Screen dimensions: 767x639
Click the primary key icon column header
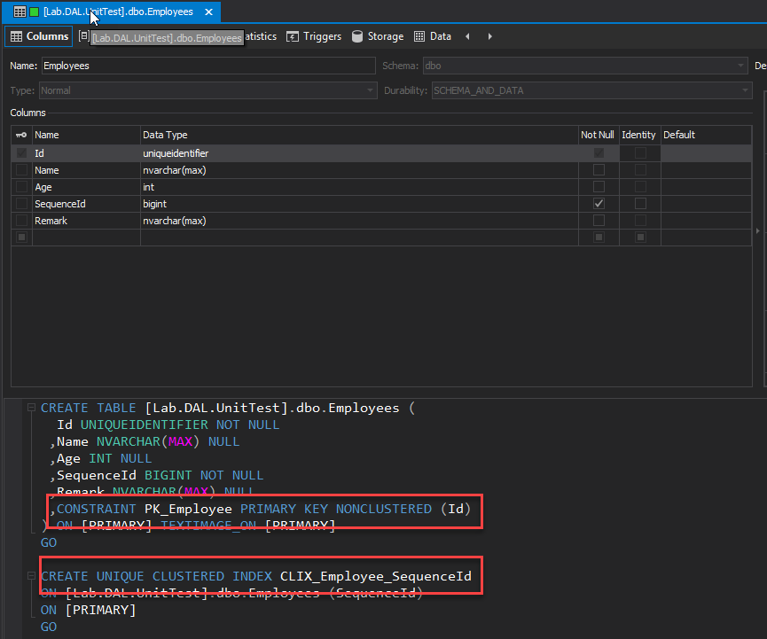[21, 135]
